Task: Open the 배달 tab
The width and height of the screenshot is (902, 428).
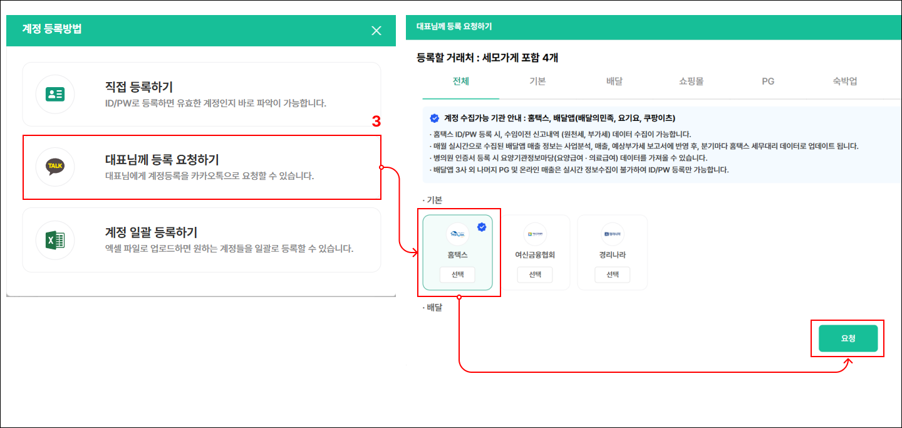Action: pos(614,81)
